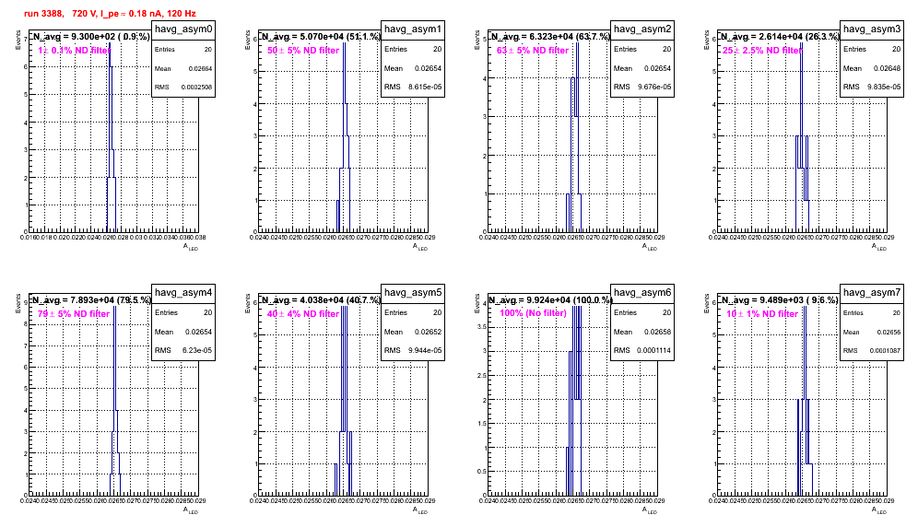Select Mean value 0.02664 in havg_asym0 stats
918x527 pixels.
point(200,68)
